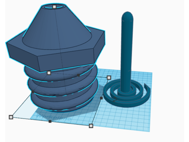Image resolution: width=189 pixels, height=142 pixels.
Task: Click the black mid-edge handle on back edge
Action: pos(79,75)
